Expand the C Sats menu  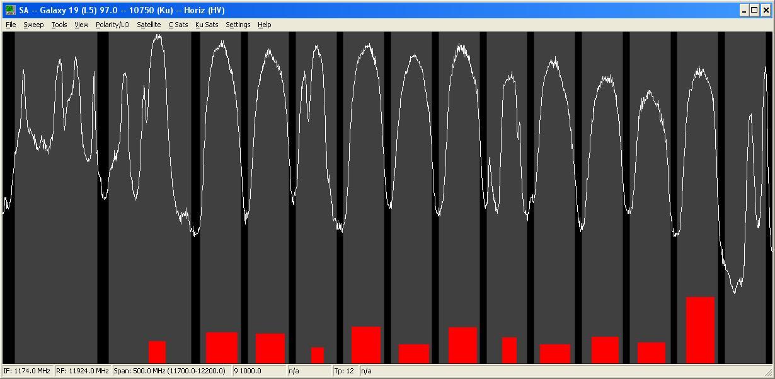click(178, 25)
